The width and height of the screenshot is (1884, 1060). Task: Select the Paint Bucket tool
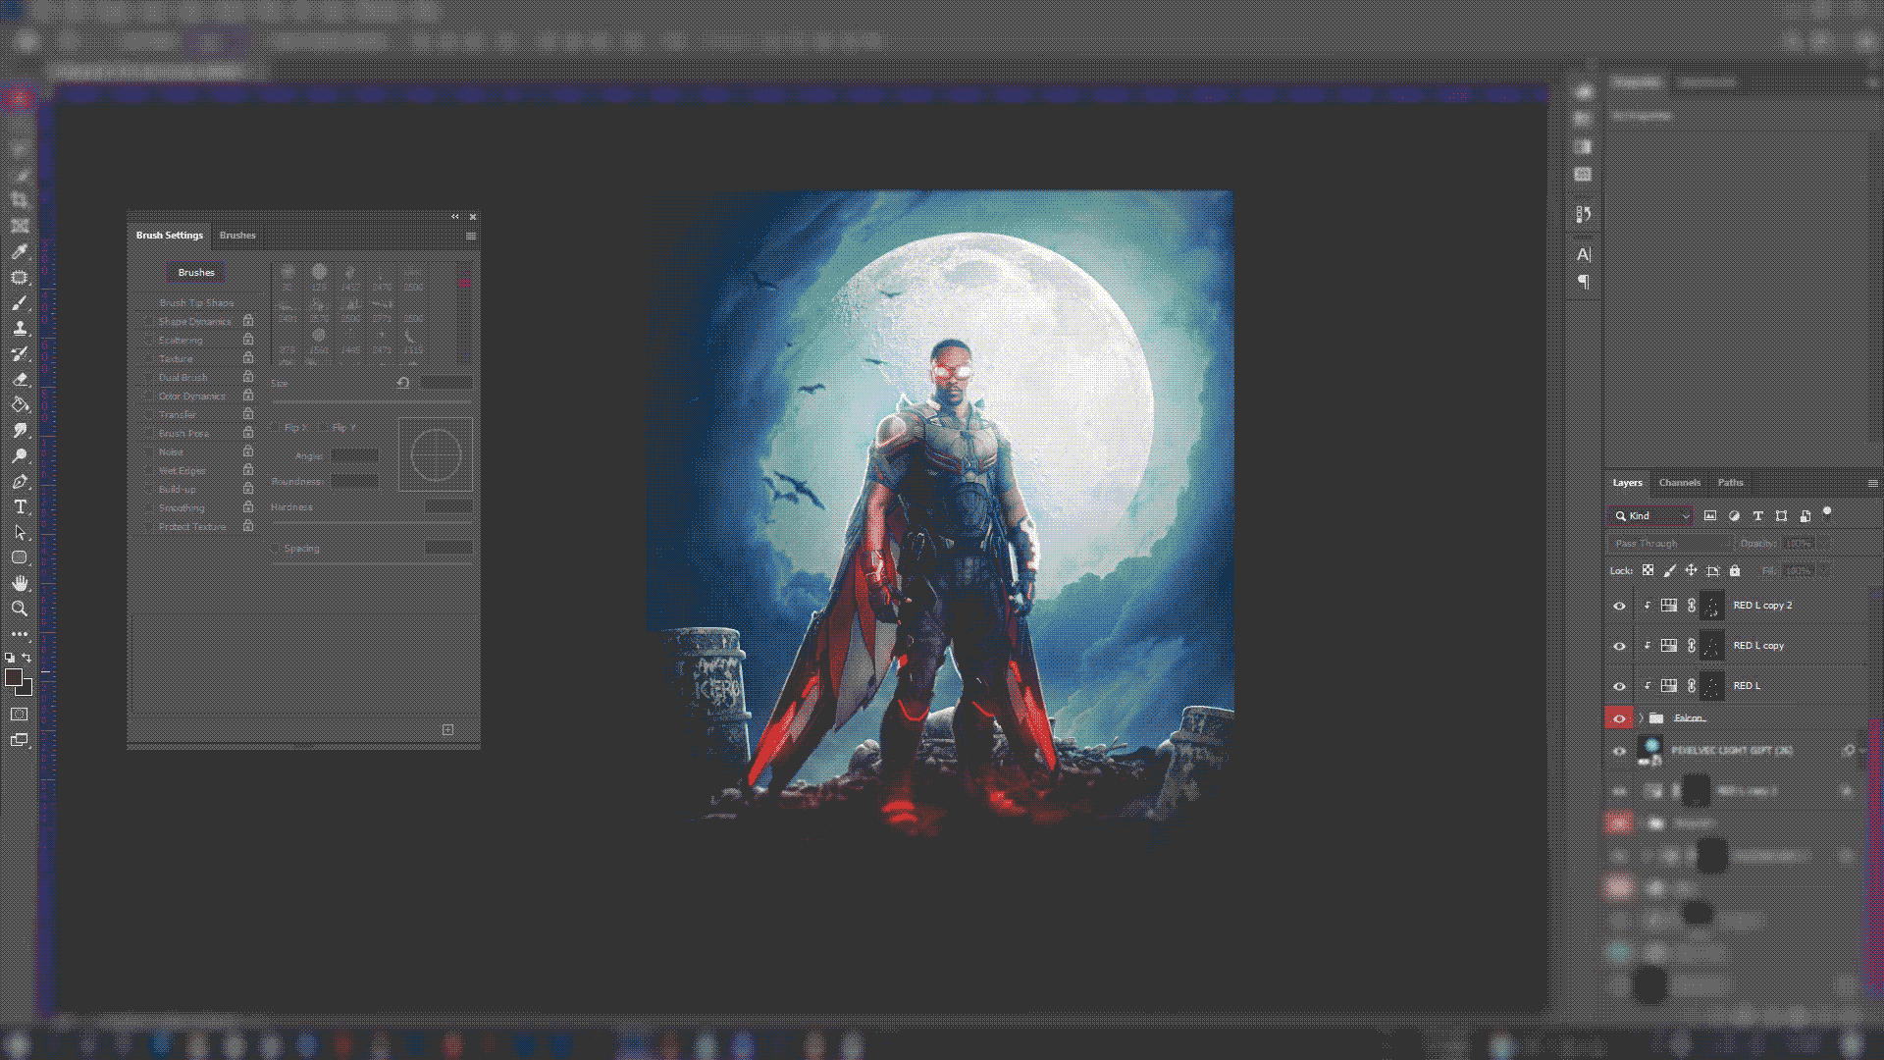[20, 404]
